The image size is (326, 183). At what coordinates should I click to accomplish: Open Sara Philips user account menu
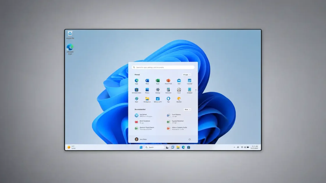[x=141, y=139]
